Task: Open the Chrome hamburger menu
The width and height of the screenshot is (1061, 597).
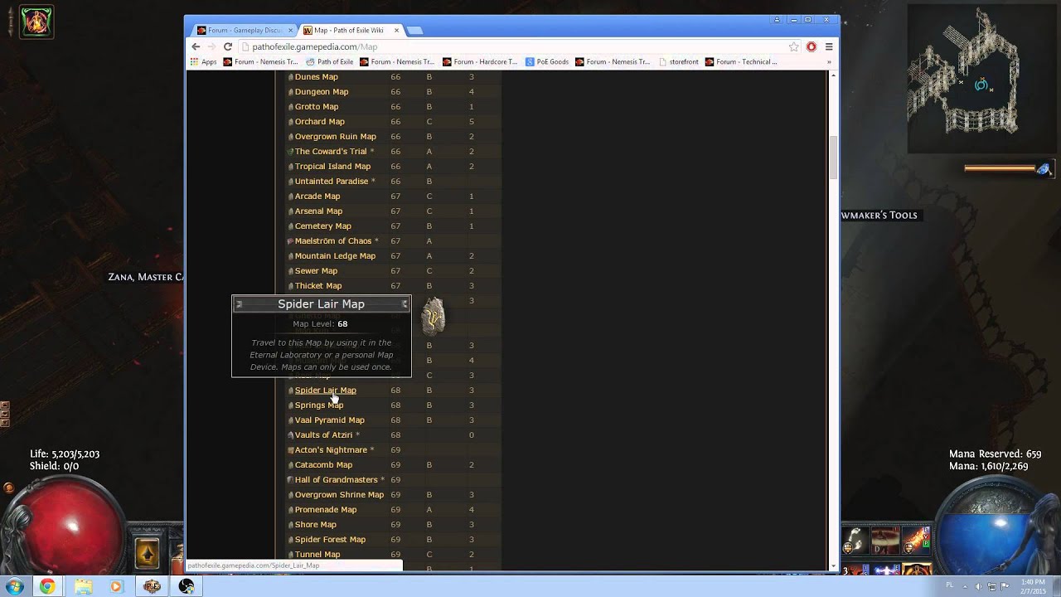Action: [828, 46]
